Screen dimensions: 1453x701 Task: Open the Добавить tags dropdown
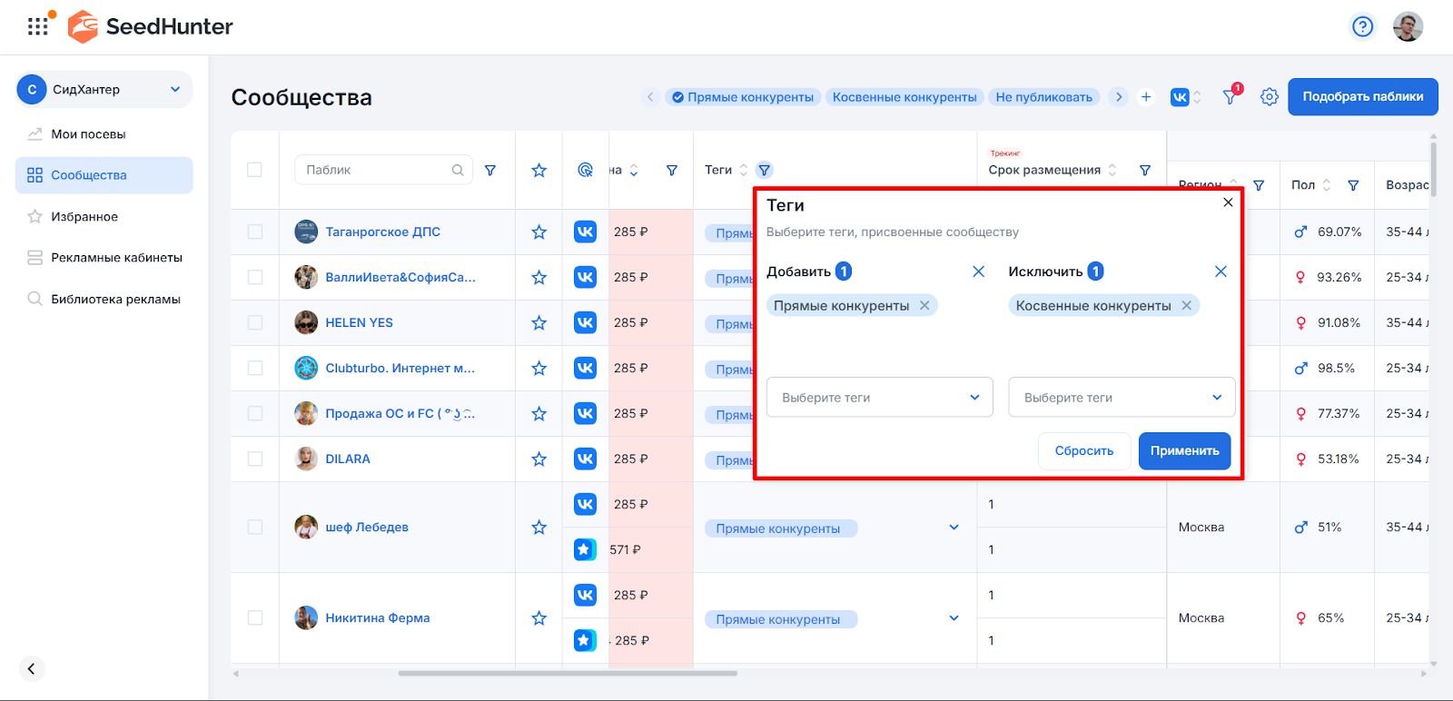coord(879,398)
